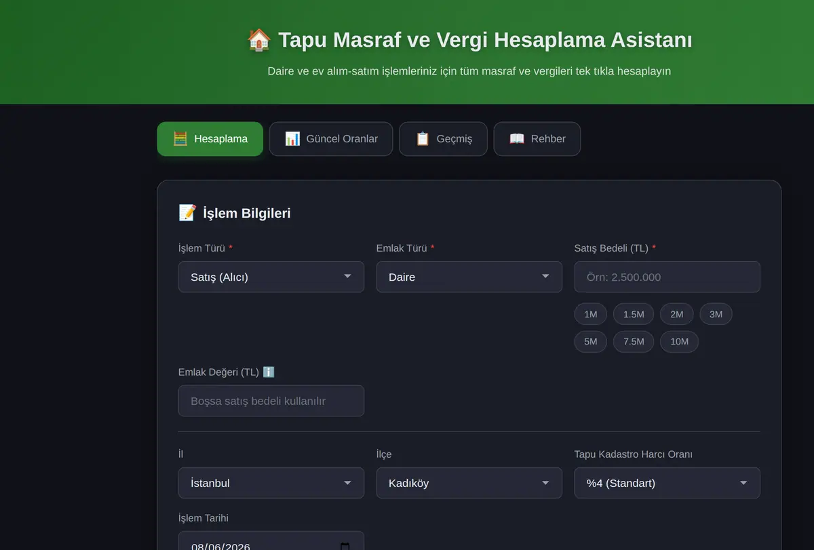Click the header subtitle starting with Daire ve ev

click(469, 71)
